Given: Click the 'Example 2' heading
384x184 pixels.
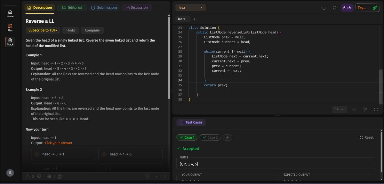Looking at the screenshot, I should coord(34,90).
